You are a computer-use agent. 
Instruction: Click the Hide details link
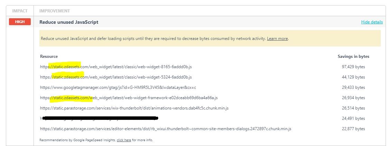tap(372, 22)
